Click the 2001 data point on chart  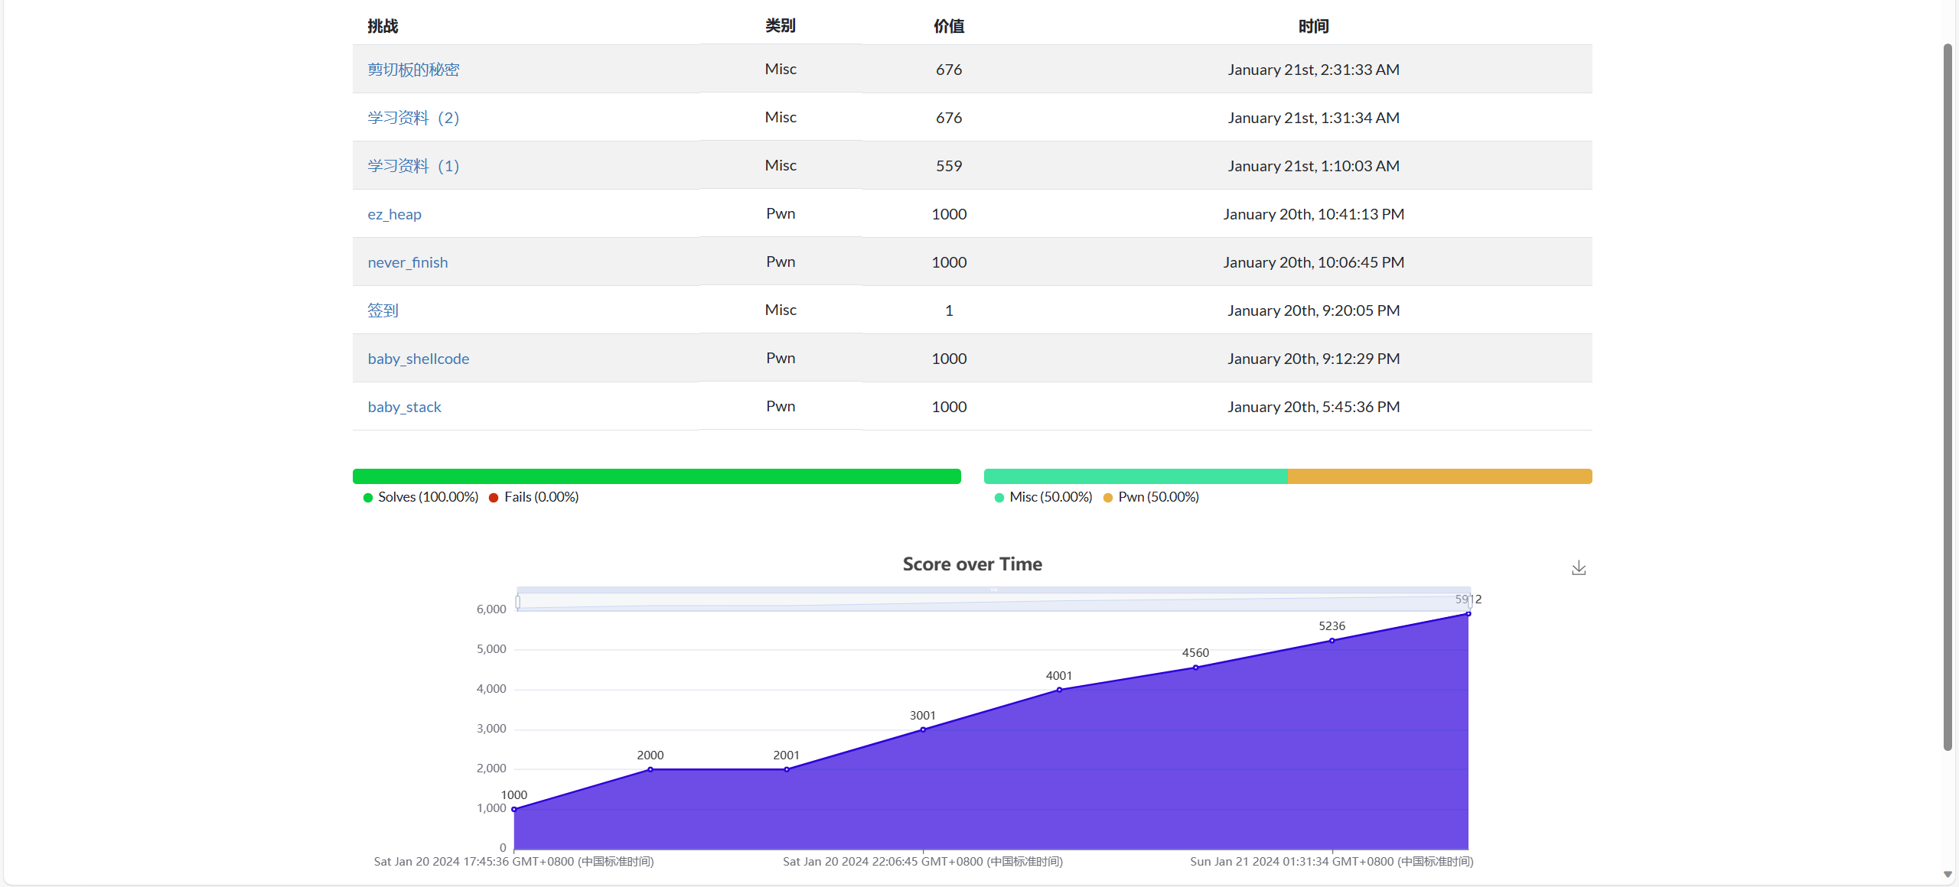coord(787,769)
